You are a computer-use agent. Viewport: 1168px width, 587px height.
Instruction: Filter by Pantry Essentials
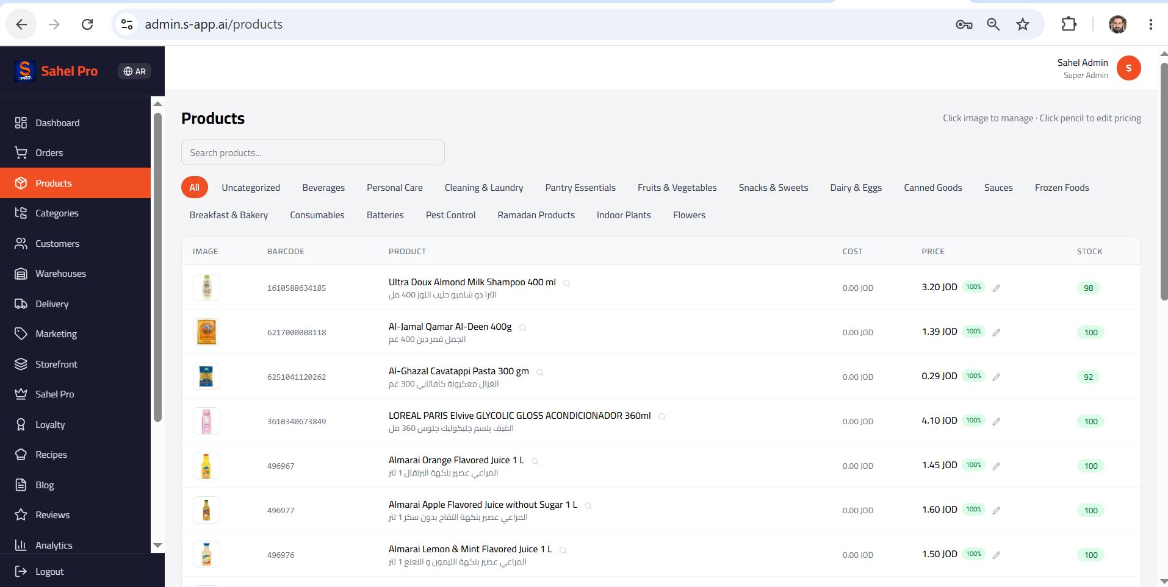(580, 188)
